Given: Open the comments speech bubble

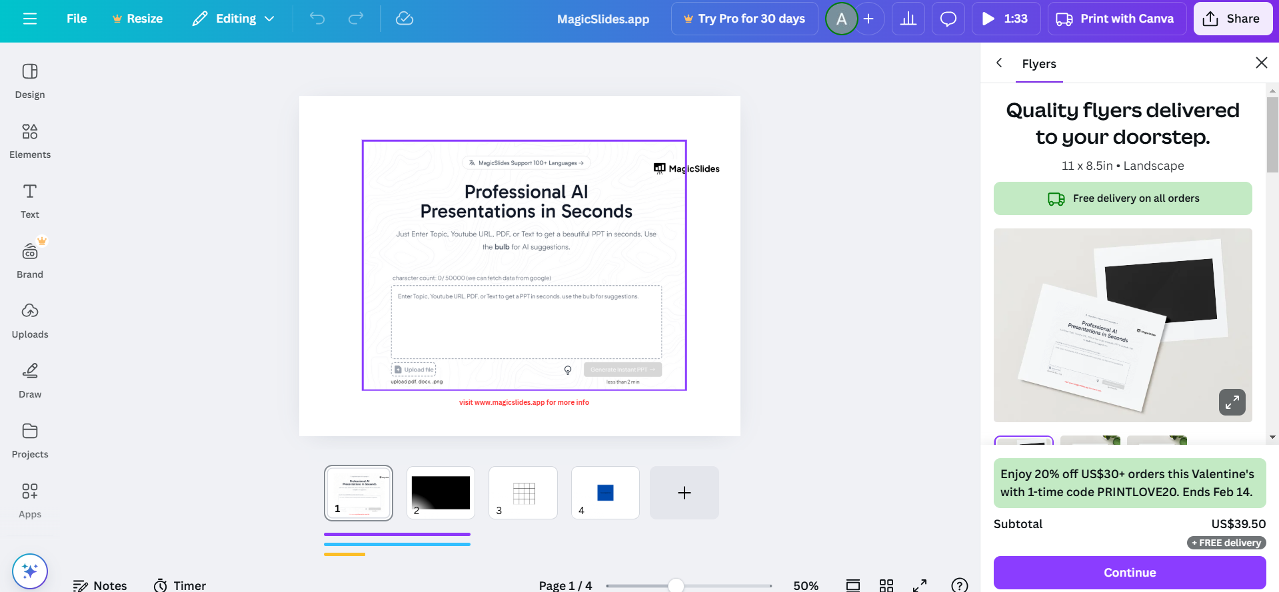Looking at the screenshot, I should (948, 19).
